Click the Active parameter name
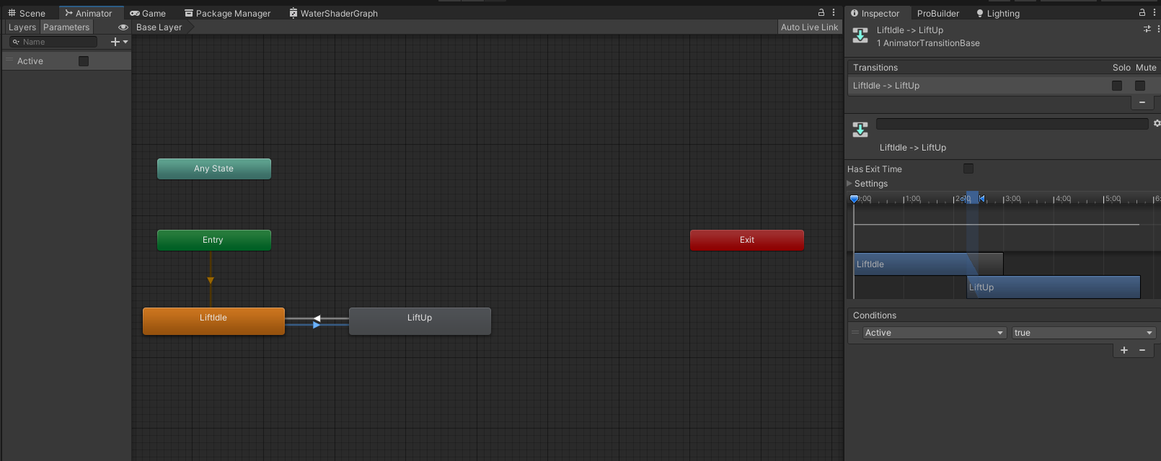 click(30, 61)
